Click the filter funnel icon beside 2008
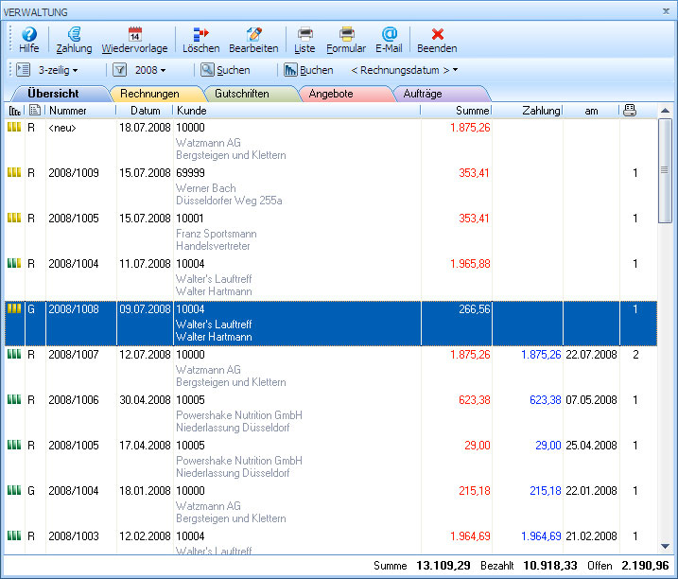 tap(119, 70)
